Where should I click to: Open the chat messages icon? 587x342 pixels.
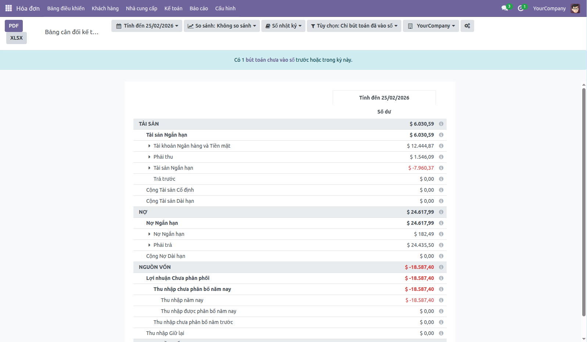point(505,8)
